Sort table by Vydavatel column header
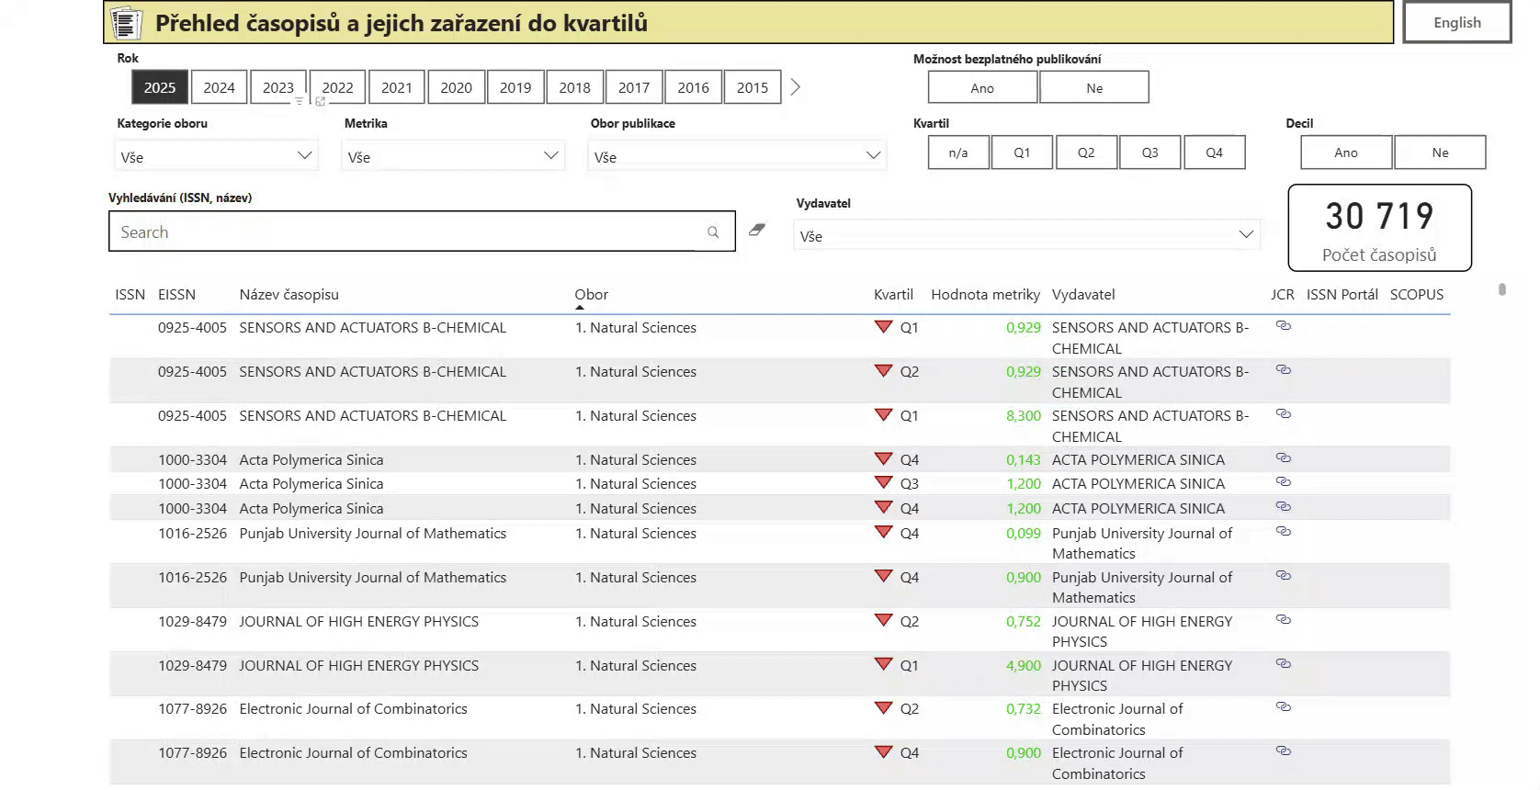Image resolution: width=1540 pixels, height=790 pixels. [1083, 294]
